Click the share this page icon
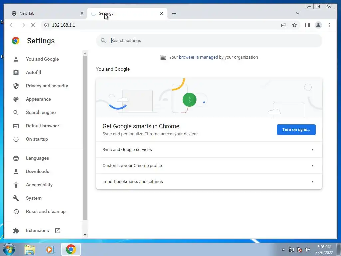The height and width of the screenshot is (256, 341). [x=284, y=25]
